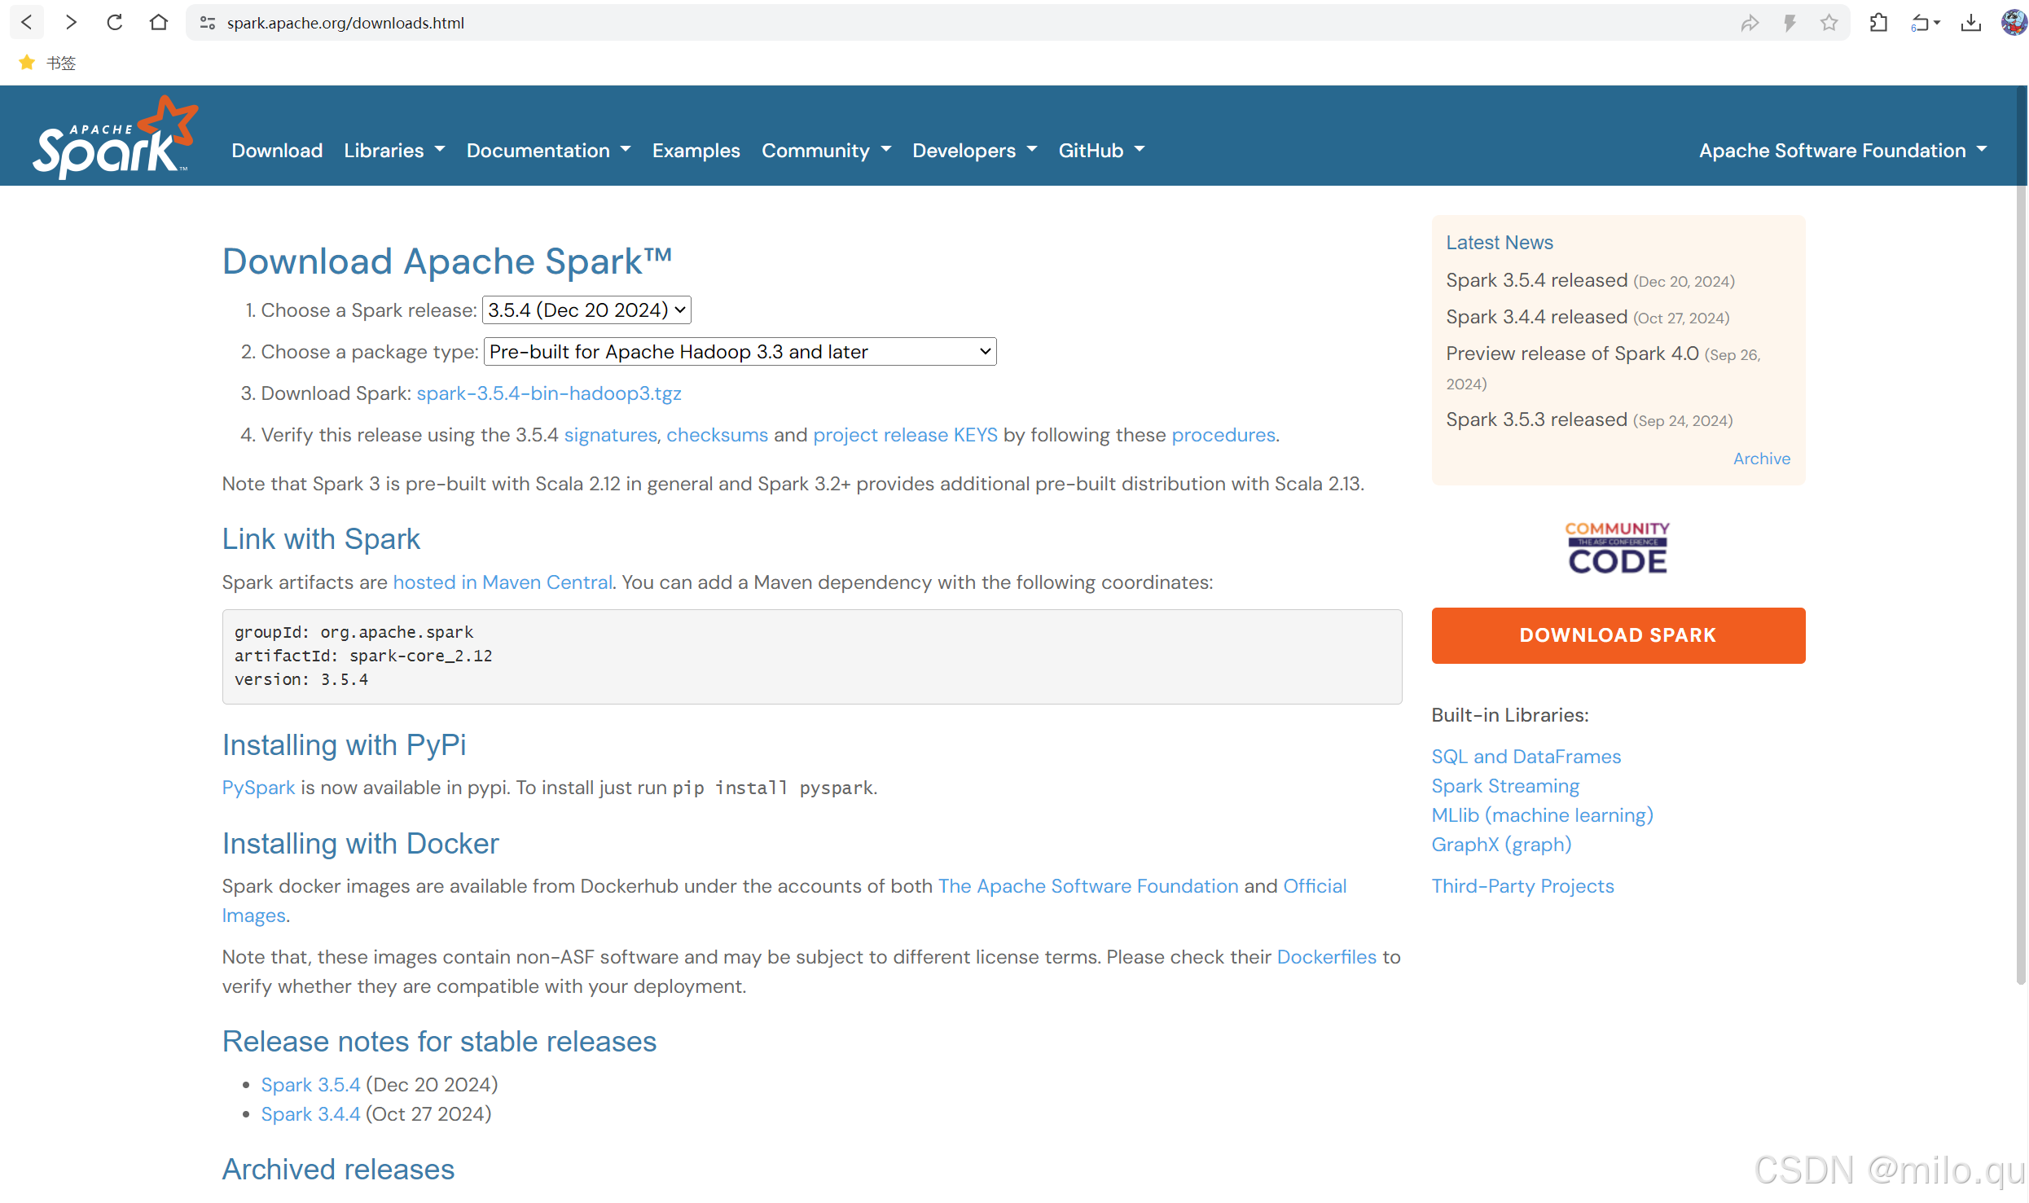
Task: Open the Examples nav item
Action: pos(696,151)
